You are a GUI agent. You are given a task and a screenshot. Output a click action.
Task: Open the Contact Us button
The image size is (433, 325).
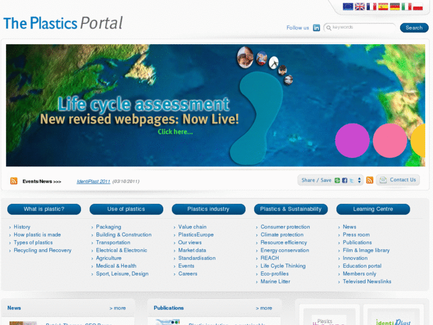click(398, 180)
